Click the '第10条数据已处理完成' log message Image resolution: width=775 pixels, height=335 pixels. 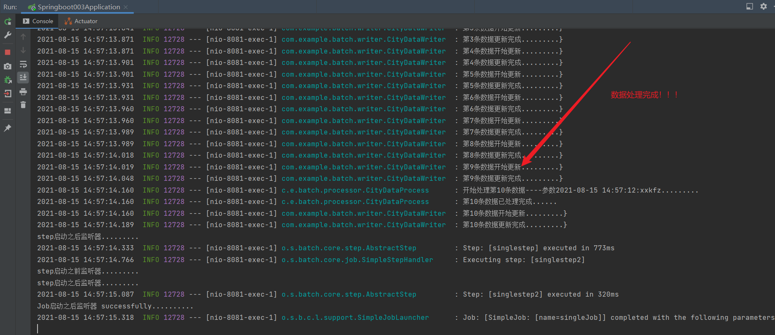click(510, 202)
